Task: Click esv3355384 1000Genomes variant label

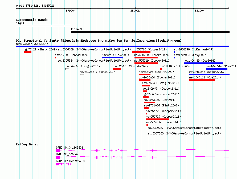Action: [x=94, y=61]
